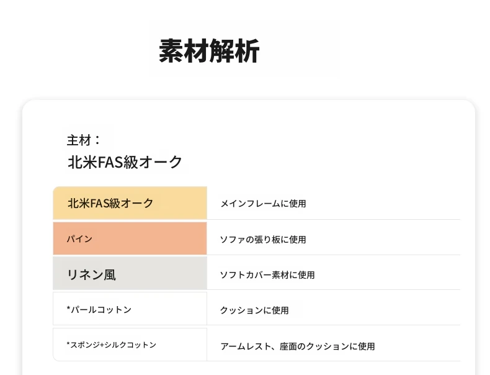Image resolution: width=490 pixels, height=375 pixels.
Task: Select the orange パイン material cell
Action: [130, 238]
